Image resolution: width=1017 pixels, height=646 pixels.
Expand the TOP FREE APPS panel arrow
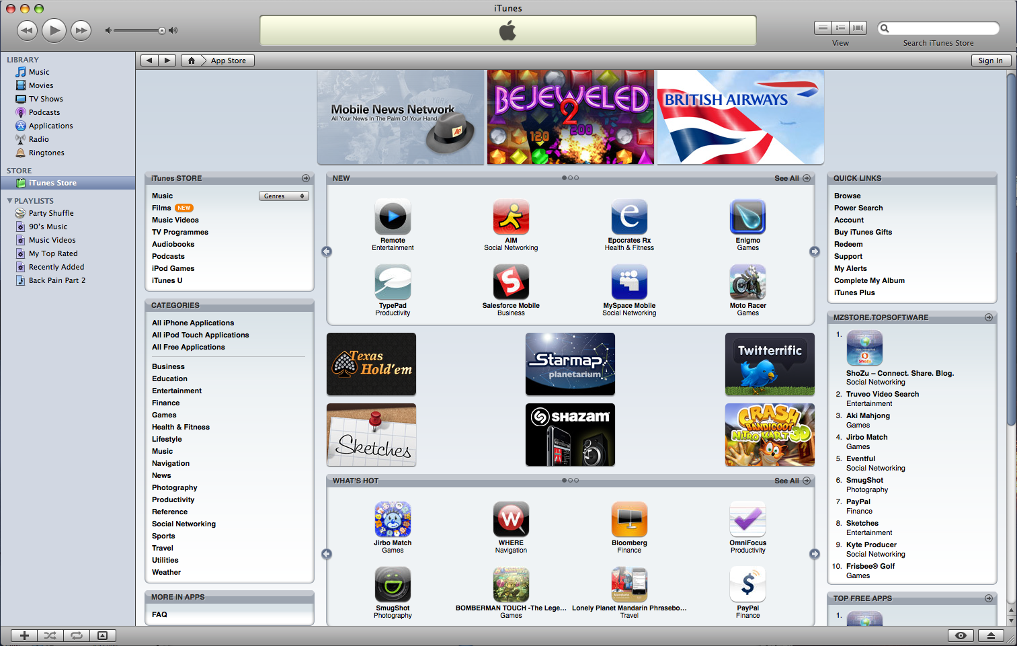pos(989,598)
